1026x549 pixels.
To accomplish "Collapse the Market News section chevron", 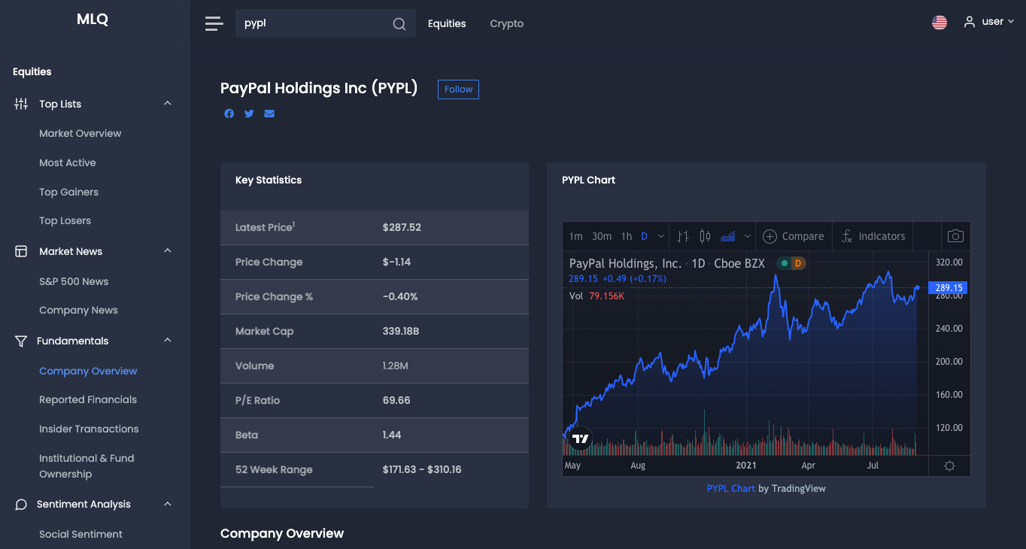I will pos(168,250).
